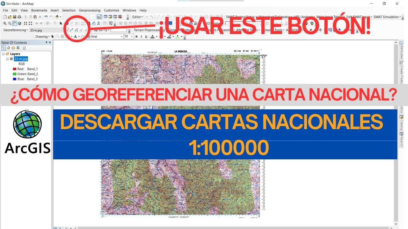Viewport: 408px width, 229px height.
Task: Open the Drawing dropdown menu
Action: coord(42,37)
